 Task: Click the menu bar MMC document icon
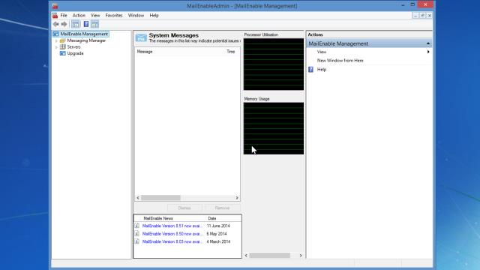pyautogui.click(x=55, y=15)
